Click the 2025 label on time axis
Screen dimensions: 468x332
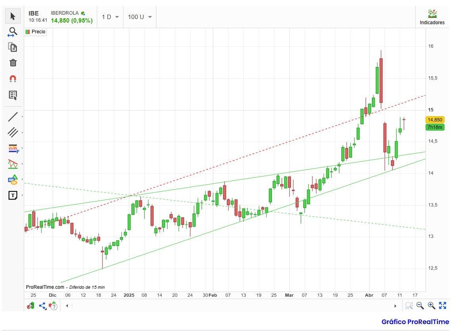coord(129,295)
